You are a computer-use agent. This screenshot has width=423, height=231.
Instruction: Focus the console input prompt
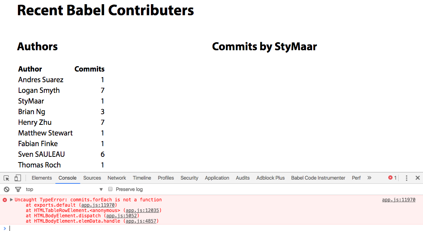(x=216, y=228)
